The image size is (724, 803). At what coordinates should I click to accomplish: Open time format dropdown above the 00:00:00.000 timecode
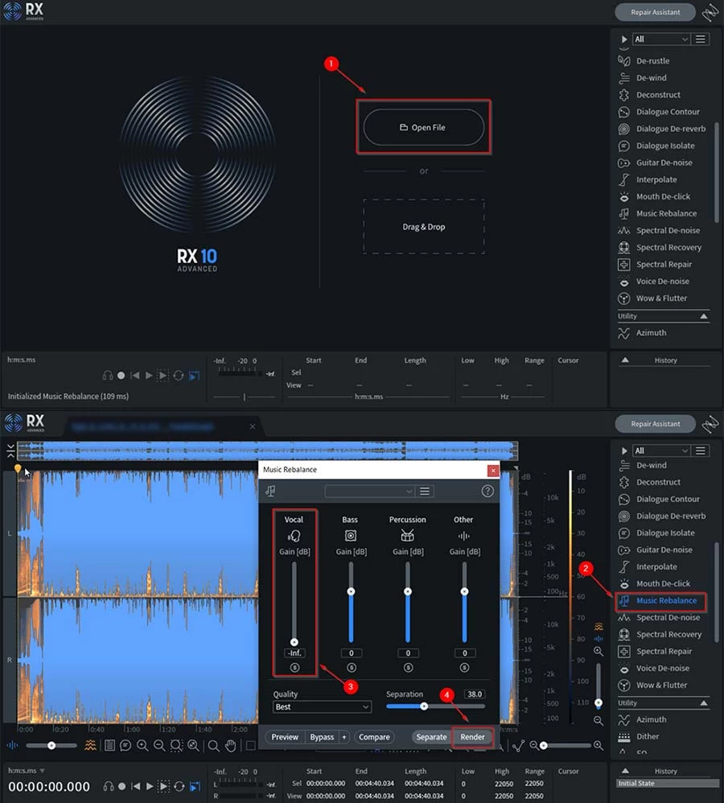coord(42,771)
